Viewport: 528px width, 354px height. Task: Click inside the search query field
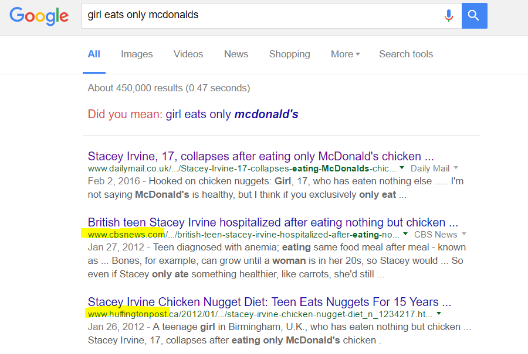pos(263,15)
